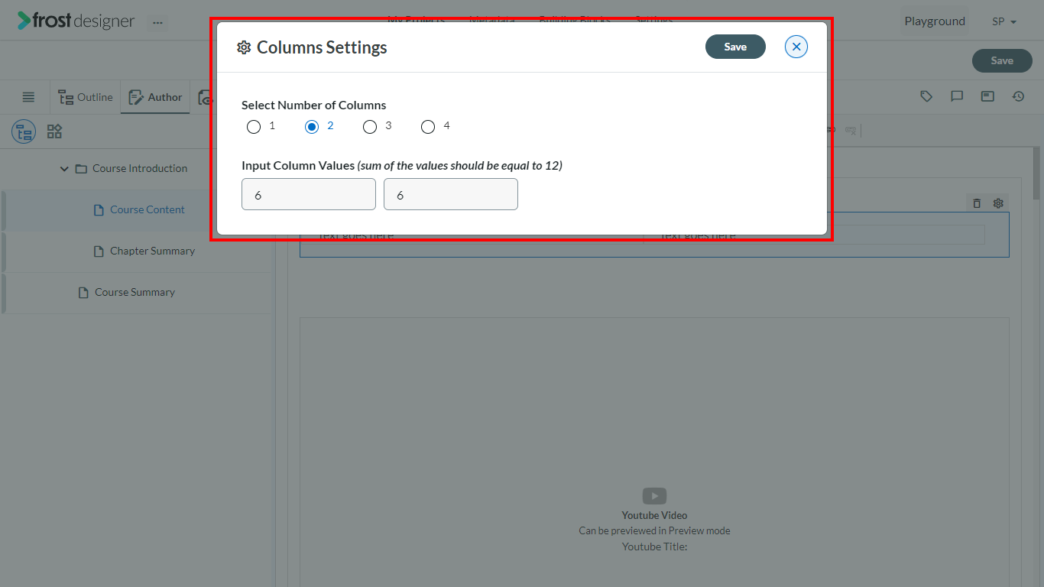
Task: Switch to the building blocks grid icon
Action: 54,131
